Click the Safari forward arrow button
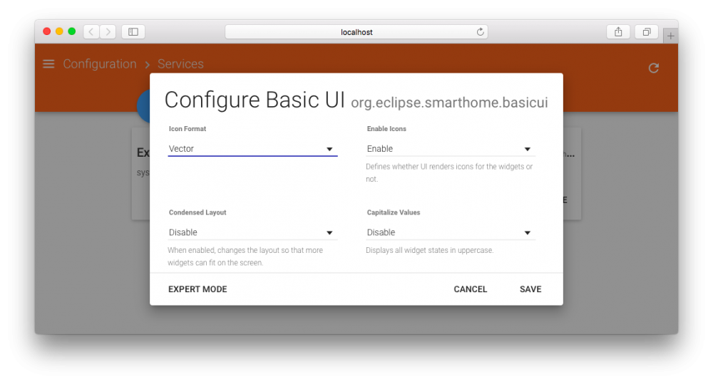Screen dimensions: 713x384 108,31
